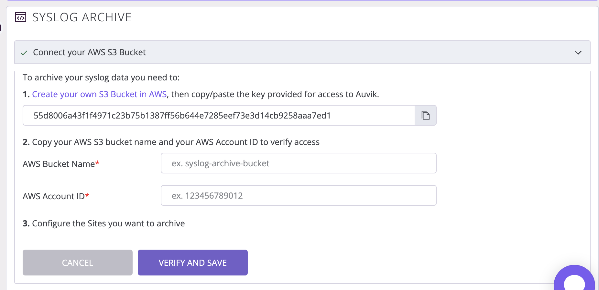Click step 2 'Copy your AWS S3 bucket name' text
Screen dimensions: 599x290
tap(171, 142)
